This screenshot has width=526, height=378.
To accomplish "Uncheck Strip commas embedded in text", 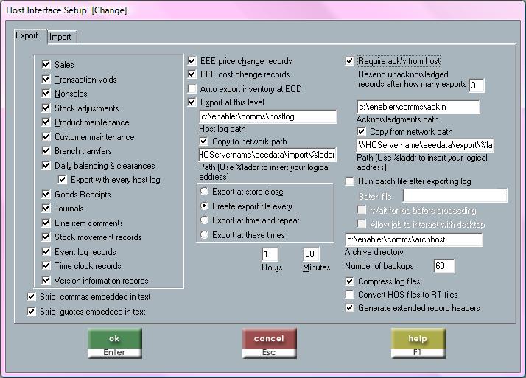I will pyautogui.click(x=31, y=297).
